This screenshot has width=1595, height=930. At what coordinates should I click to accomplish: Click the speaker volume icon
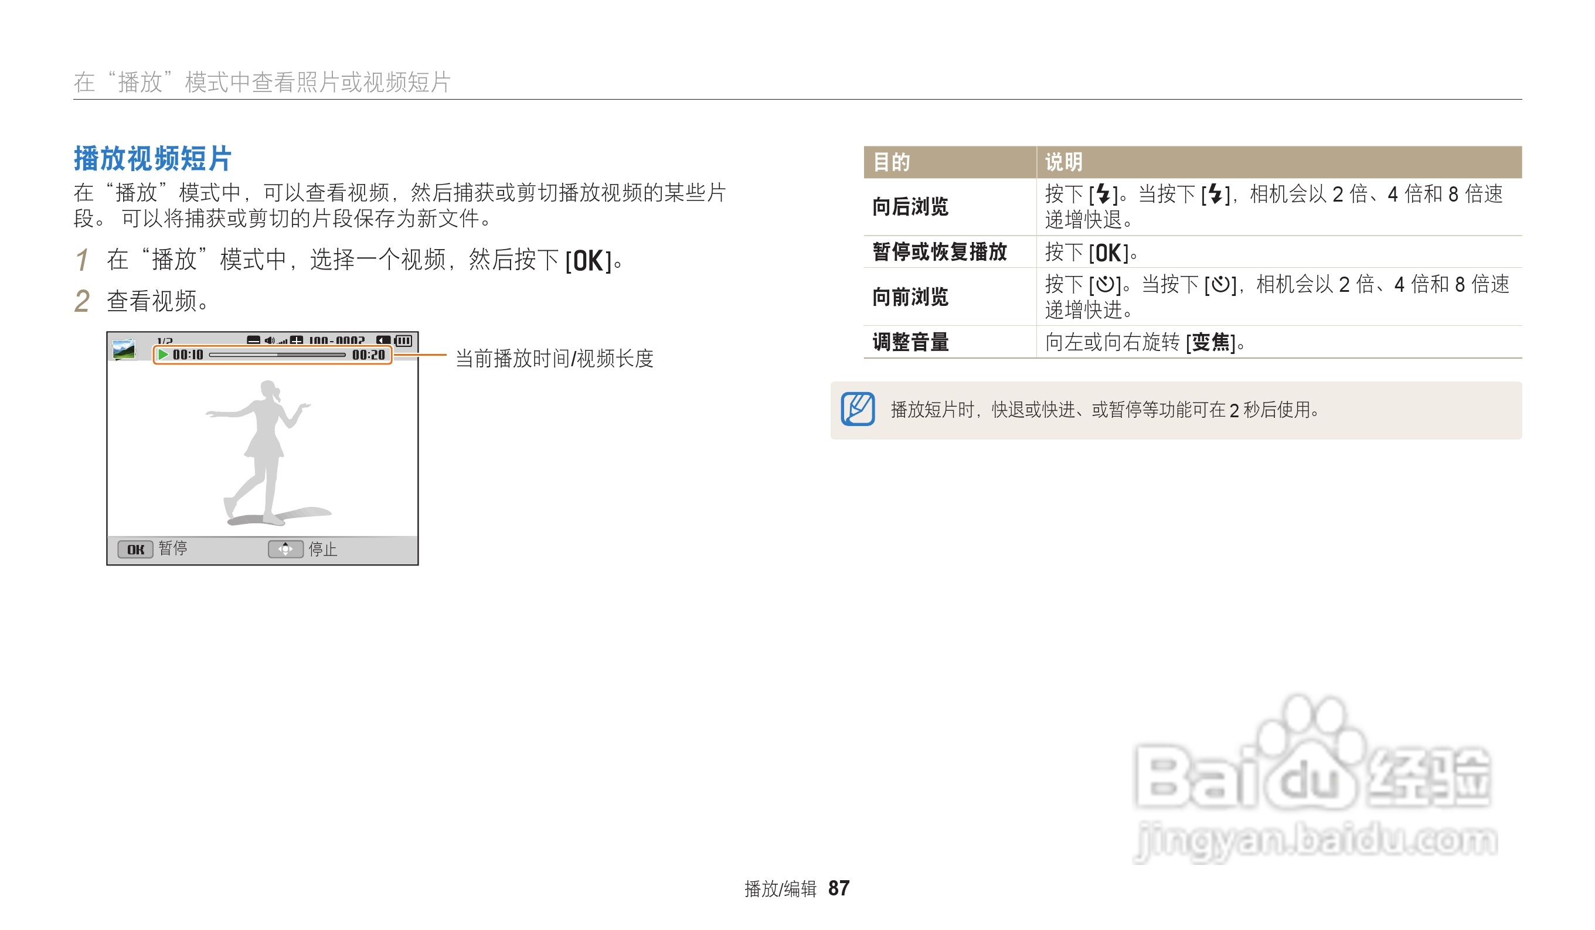coord(270,340)
